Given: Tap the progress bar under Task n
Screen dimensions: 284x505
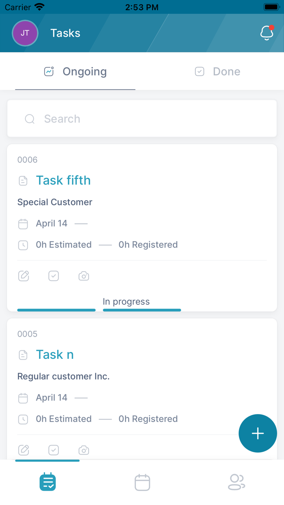Looking at the screenshot, I should (x=47, y=461).
